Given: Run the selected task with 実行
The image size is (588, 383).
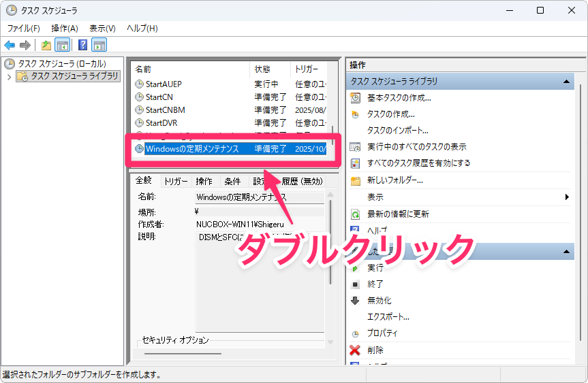Looking at the screenshot, I should click(x=375, y=268).
